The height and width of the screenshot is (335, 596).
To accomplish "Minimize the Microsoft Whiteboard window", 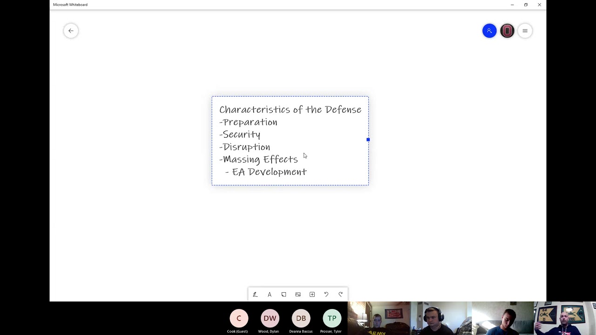I will pos(512,5).
